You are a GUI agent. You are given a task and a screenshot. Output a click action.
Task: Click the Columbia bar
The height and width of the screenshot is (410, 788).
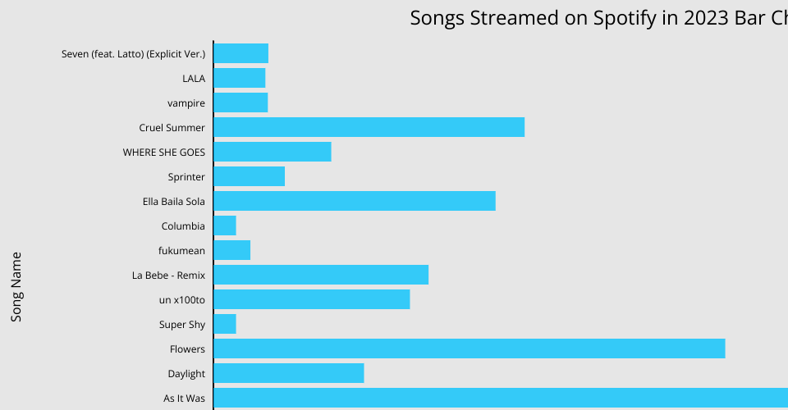tap(225, 225)
